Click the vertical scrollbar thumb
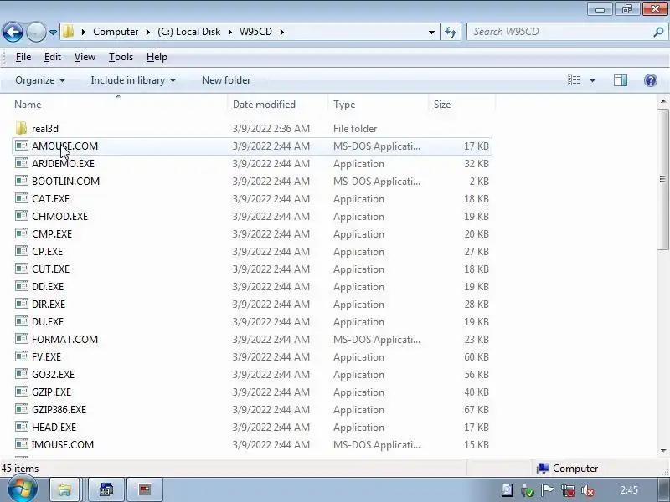670x502 pixels. click(662, 179)
